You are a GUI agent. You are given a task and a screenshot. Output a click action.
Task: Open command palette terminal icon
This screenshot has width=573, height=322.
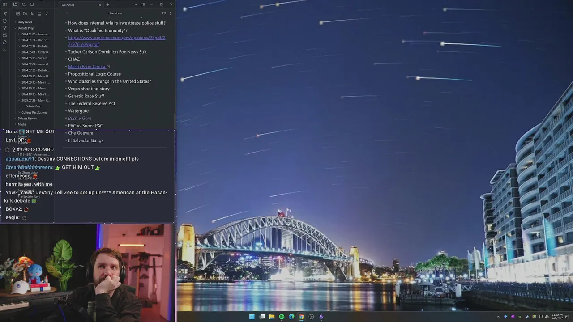point(5,49)
